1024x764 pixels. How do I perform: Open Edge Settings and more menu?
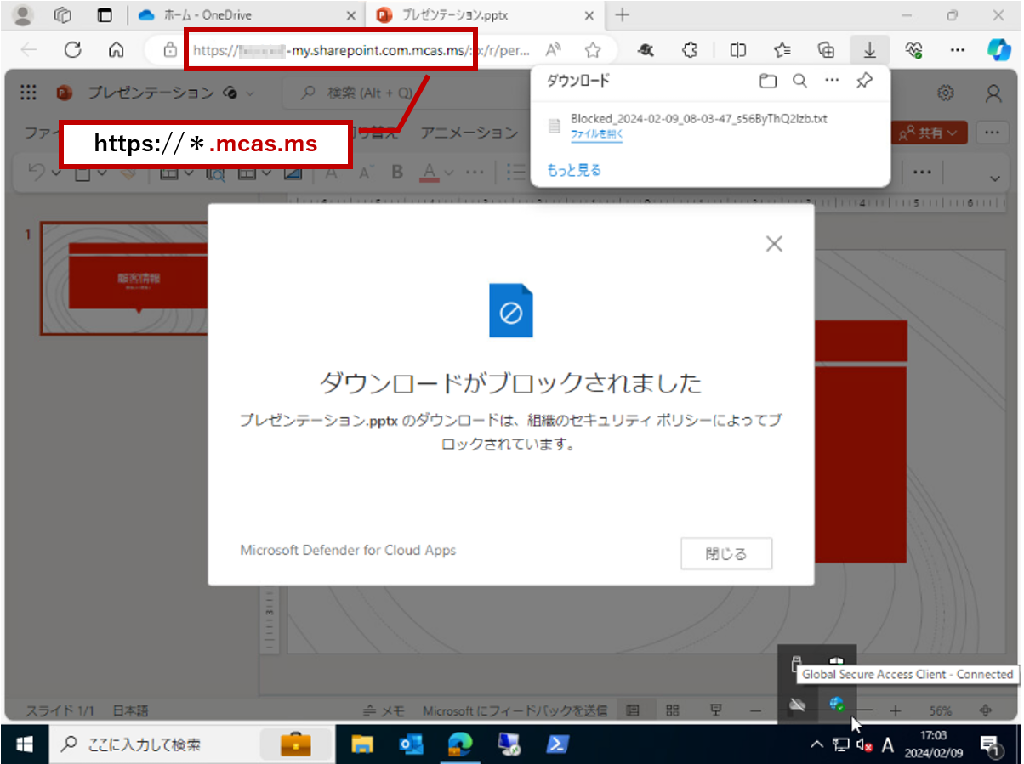tap(959, 50)
